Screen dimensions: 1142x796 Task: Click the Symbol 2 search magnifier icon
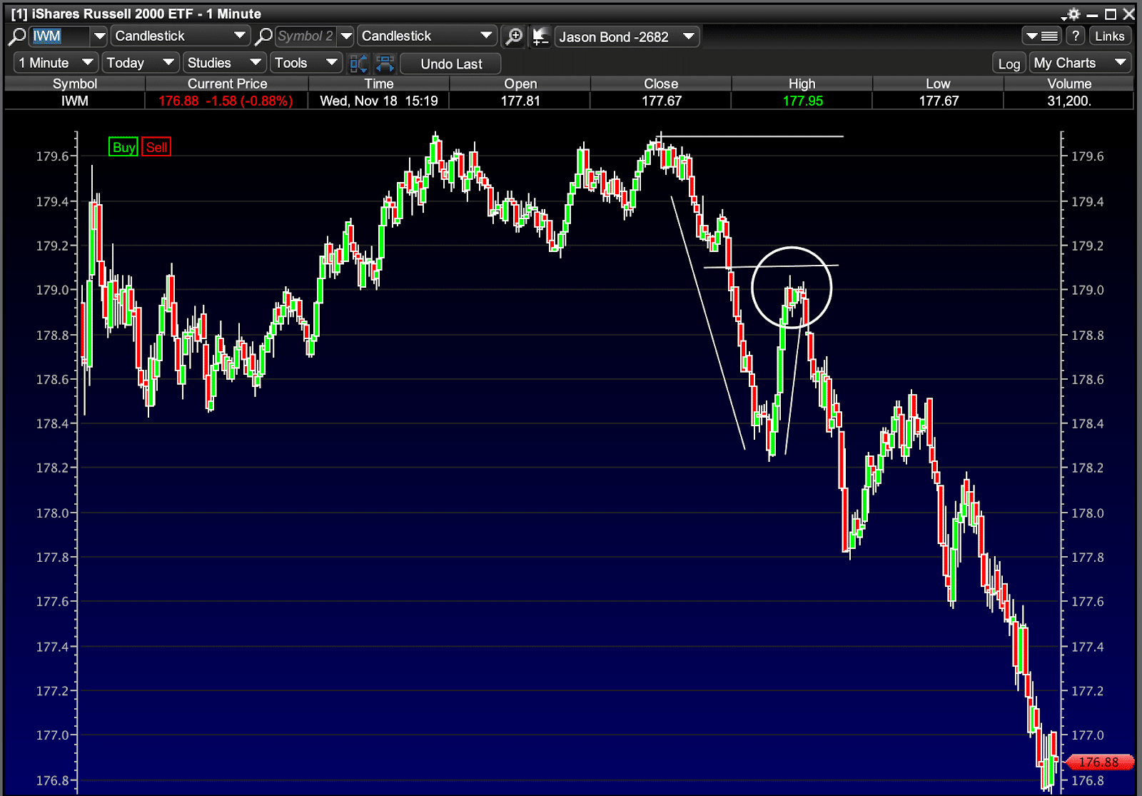pos(264,36)
